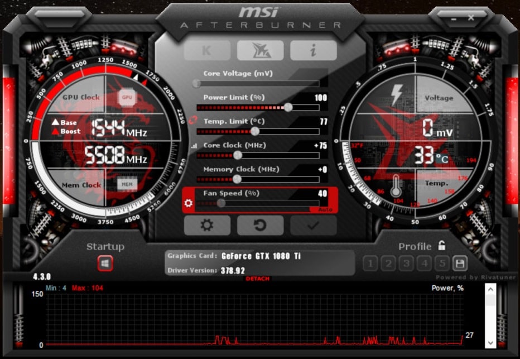
Task: Click the Power, % graph label
Action: (447, 288)
